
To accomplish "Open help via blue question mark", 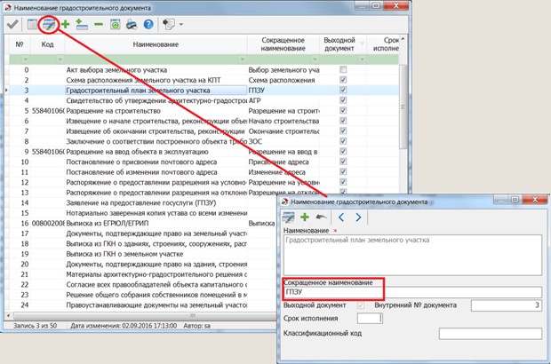I will click(149, 26).
